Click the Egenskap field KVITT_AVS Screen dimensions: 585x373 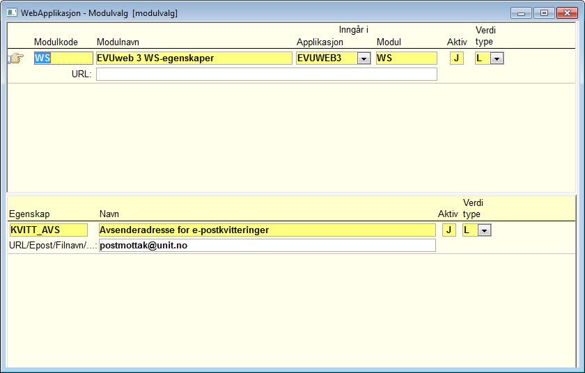(x=49, y=230)
